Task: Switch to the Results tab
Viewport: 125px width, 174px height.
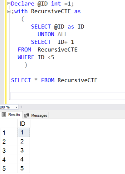Action: 11,115
